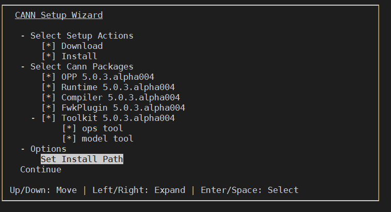This screenshot has height=212, width=391.
Task: Click the Select Cann Packages heading text
Action: point(82,67)
